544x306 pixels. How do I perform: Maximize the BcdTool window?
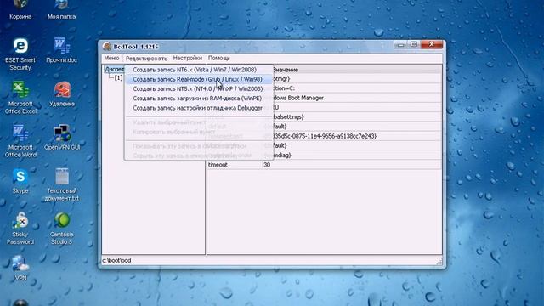click(414, 44)
